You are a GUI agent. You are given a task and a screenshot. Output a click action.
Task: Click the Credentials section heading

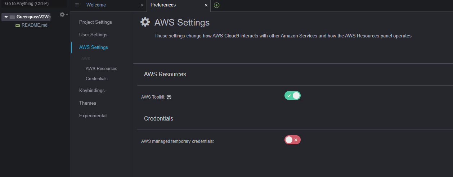[x=158, y=119]
